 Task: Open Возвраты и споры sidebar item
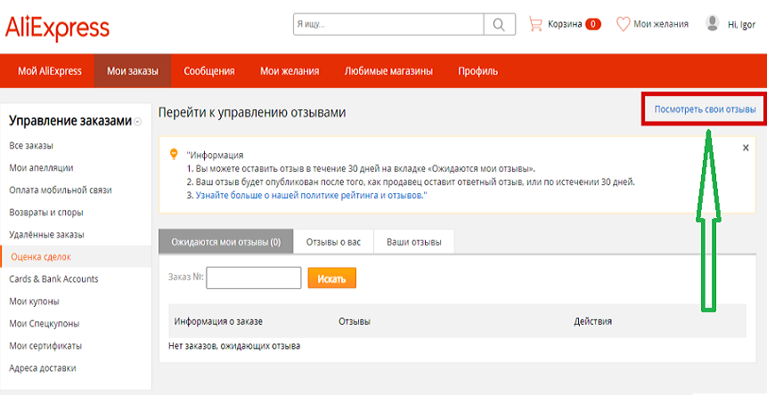46,213
